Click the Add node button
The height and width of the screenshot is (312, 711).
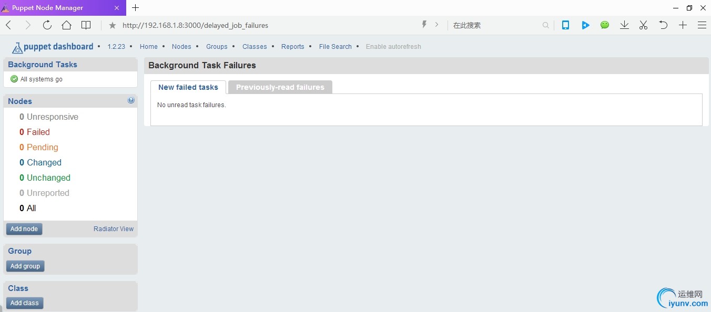pyautogui.click(x=24, y=229)
